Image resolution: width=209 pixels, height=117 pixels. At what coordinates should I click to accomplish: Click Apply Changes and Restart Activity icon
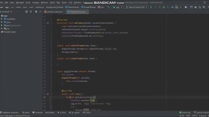tap(155, 7)
